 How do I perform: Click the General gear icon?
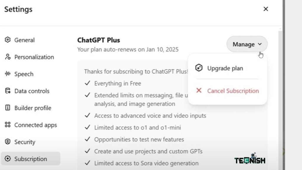pos(8,40)
